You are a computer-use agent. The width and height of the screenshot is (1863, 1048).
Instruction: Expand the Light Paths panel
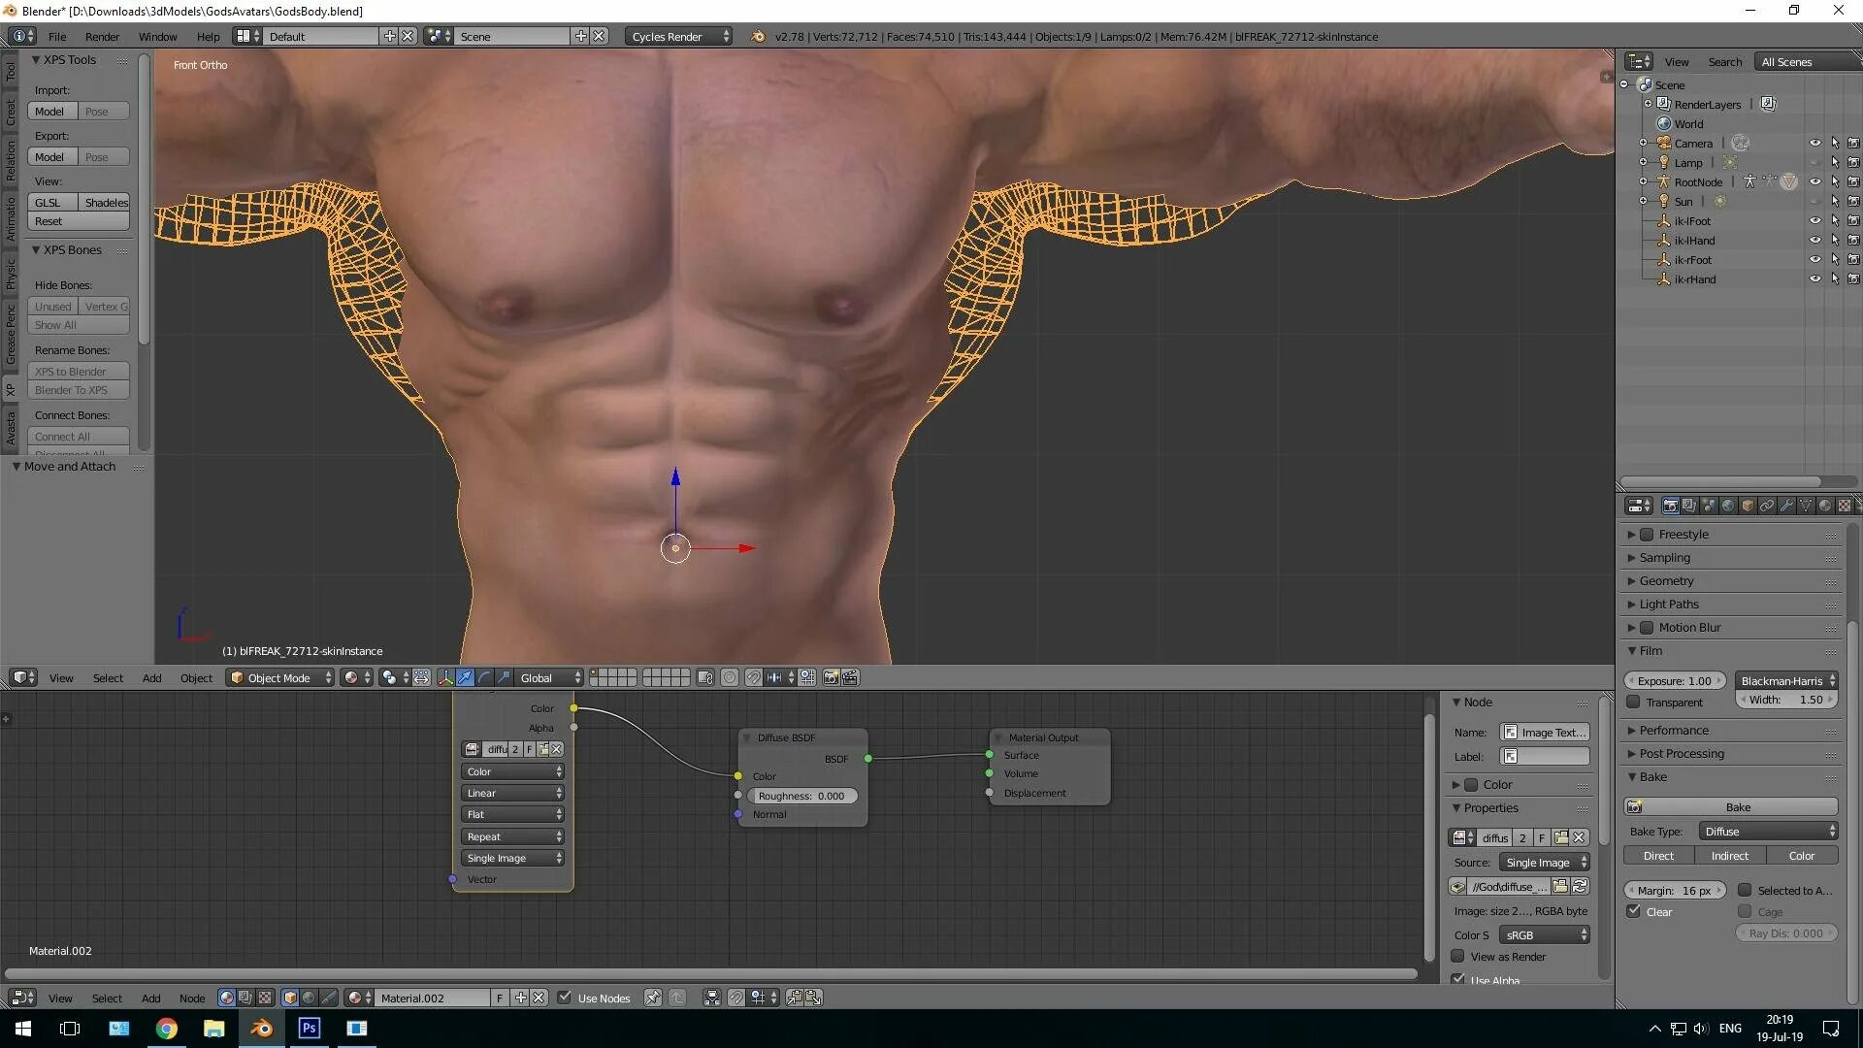point(1669,604)
